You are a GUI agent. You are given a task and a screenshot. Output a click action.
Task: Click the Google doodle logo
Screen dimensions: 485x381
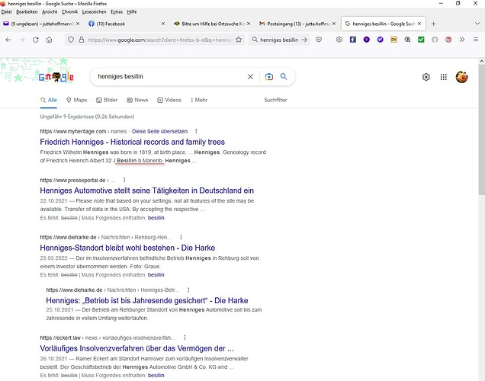pos(56,77)
